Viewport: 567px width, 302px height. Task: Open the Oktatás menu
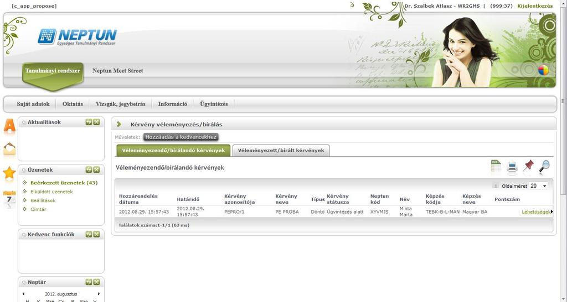pos(73,104)
